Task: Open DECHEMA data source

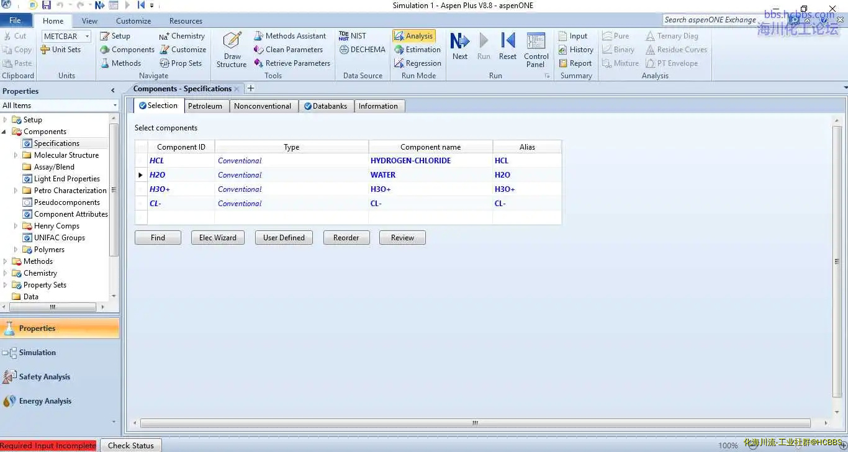Action: point(362,50)
